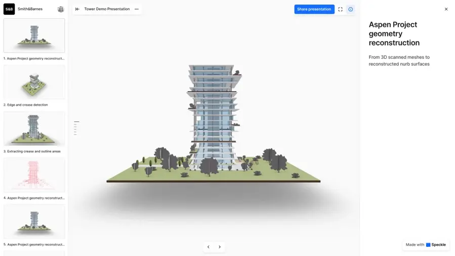Click the slide progress indicator lines

76,128
